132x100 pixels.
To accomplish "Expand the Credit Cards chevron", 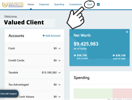I will pyautogui.click(x=59, y=61).
